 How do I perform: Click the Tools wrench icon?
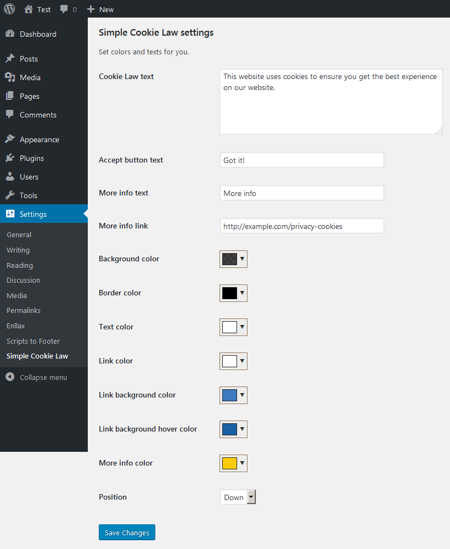click(10, 195)
